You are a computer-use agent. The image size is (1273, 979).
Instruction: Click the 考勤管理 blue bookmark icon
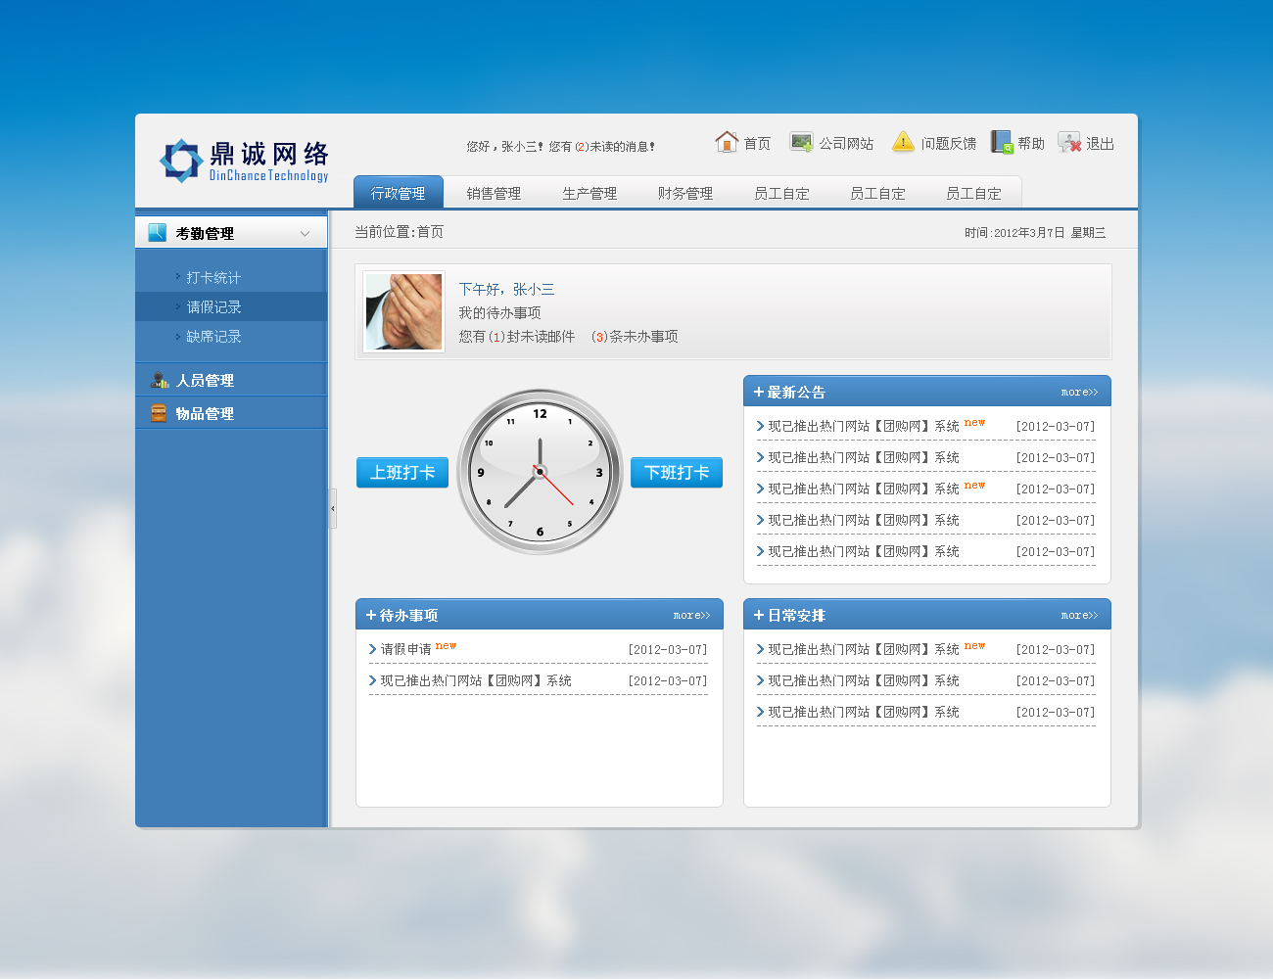point(157,232)
